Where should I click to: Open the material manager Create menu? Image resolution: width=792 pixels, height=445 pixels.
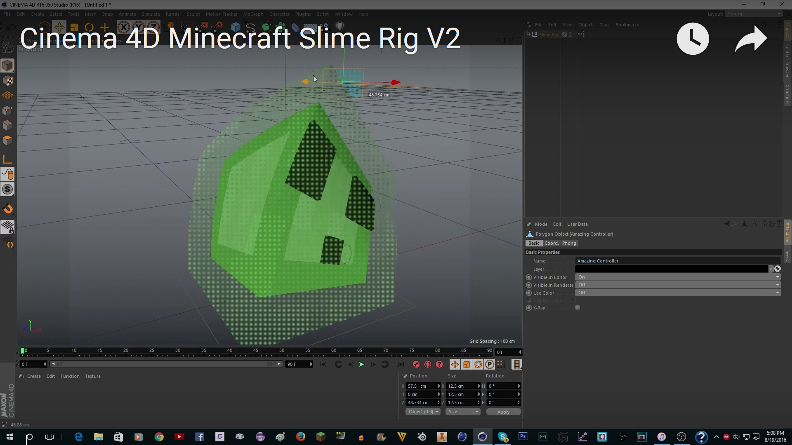[x=34, y=376]
